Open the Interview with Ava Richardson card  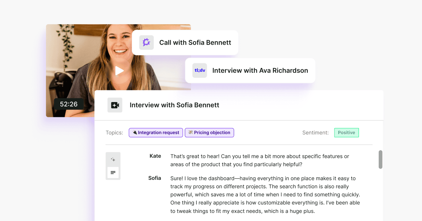click(250, 70)
